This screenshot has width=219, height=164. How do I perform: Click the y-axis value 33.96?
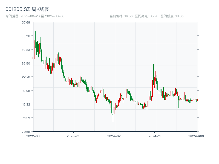[26, 36]
